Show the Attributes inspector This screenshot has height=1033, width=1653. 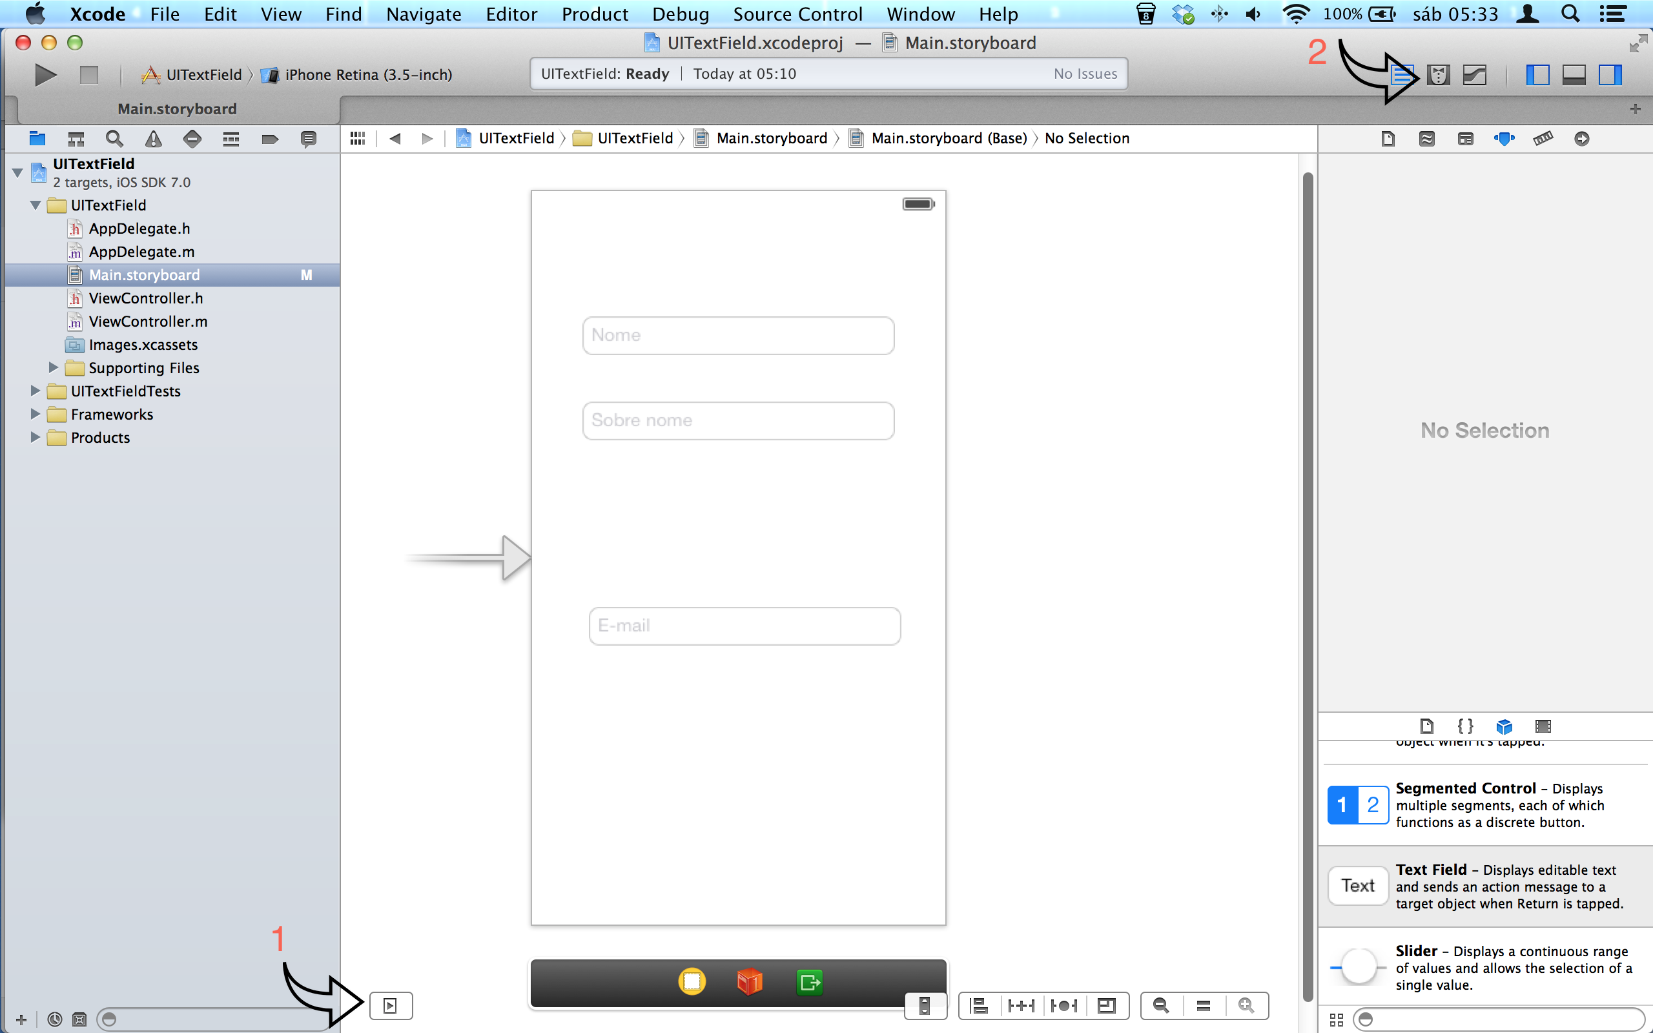click(1504, 139)
